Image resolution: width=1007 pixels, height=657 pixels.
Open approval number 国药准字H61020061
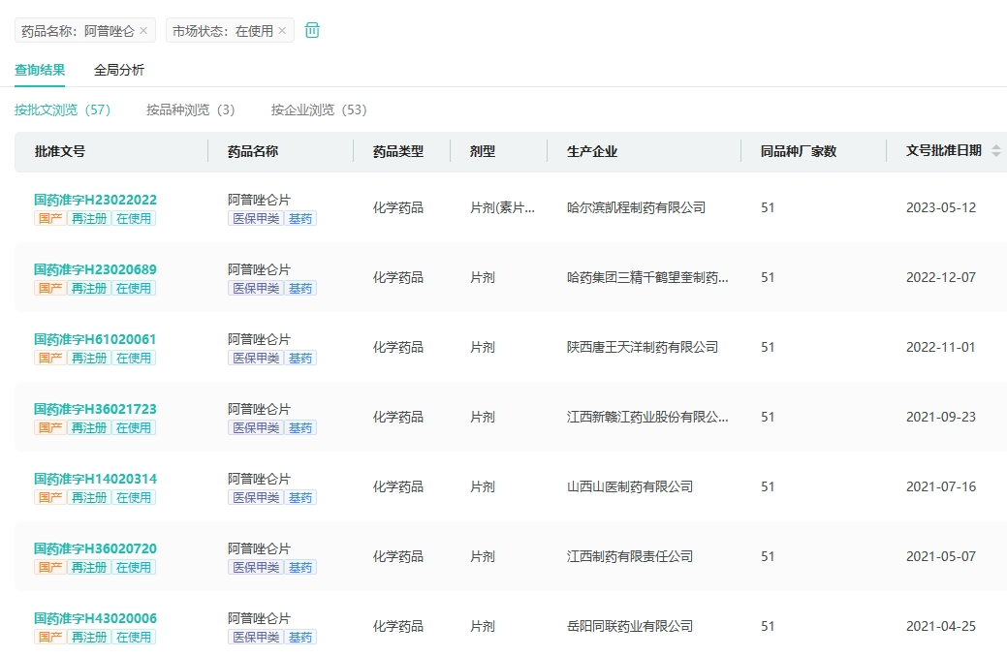click(95, 339)
